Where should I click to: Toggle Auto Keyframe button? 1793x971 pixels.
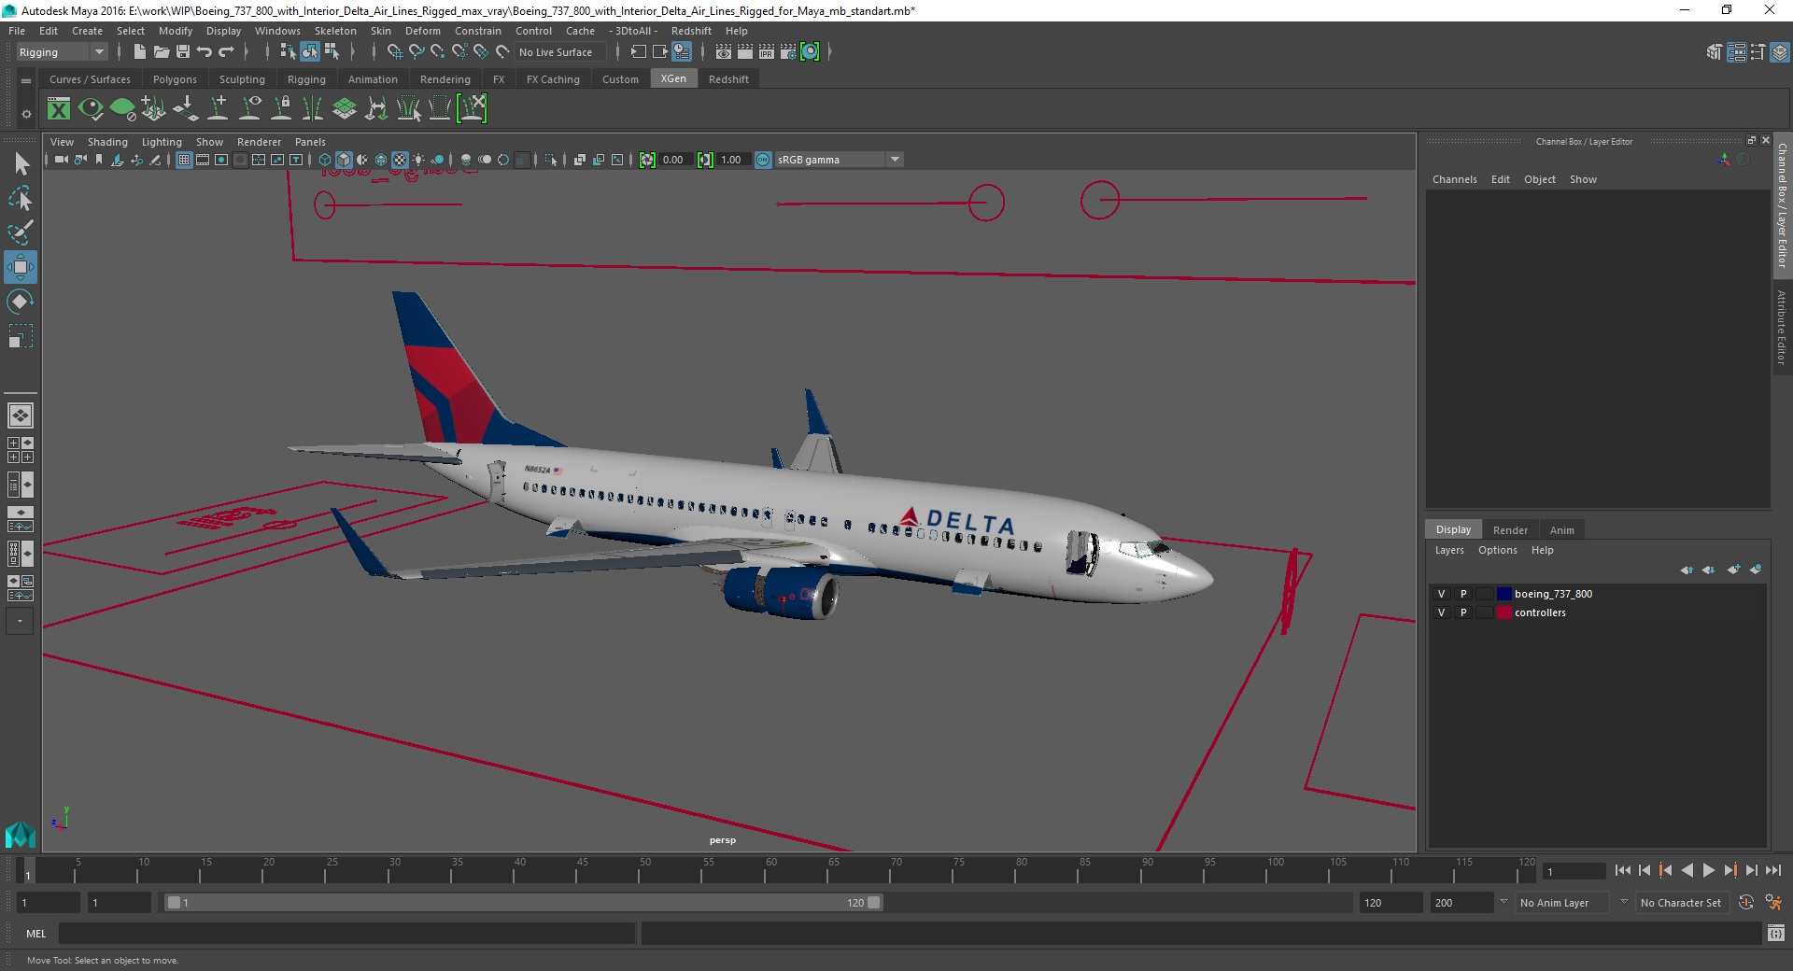click(1745, 903)
